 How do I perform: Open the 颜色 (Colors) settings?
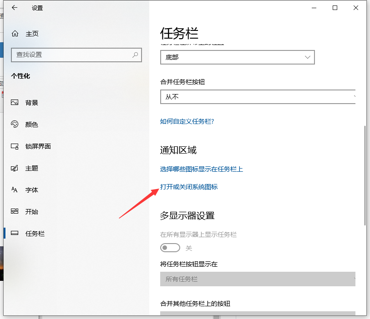(x=32, y=125)
